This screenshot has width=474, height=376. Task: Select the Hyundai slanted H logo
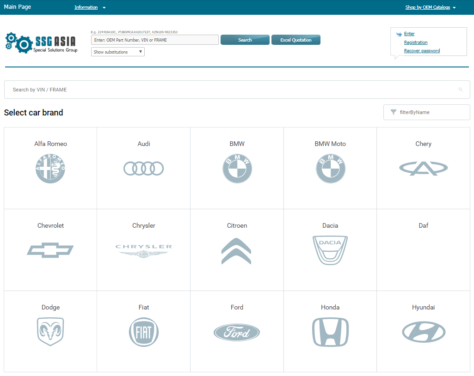424,332
